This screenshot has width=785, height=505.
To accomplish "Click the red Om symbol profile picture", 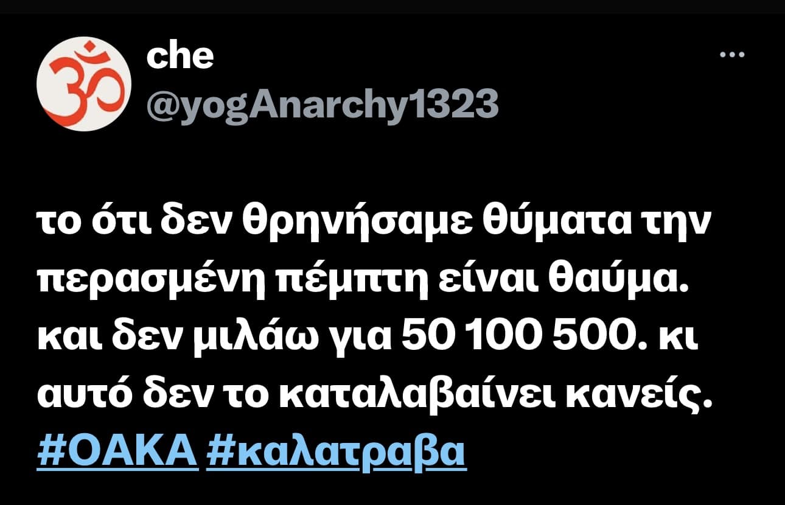I will point(85,85).
